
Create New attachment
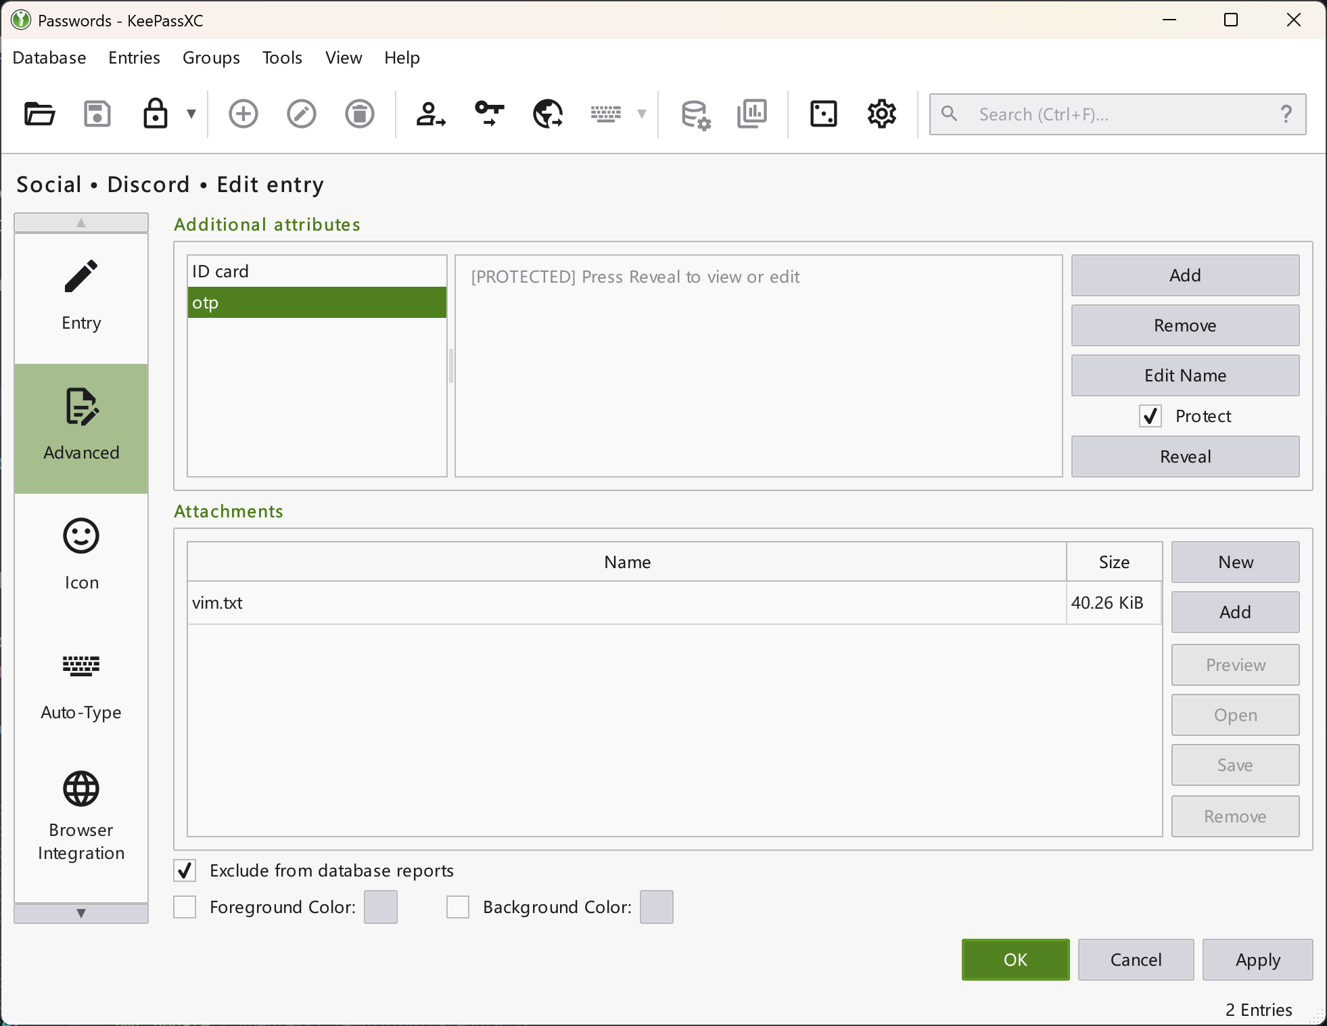click(1236, 562)
